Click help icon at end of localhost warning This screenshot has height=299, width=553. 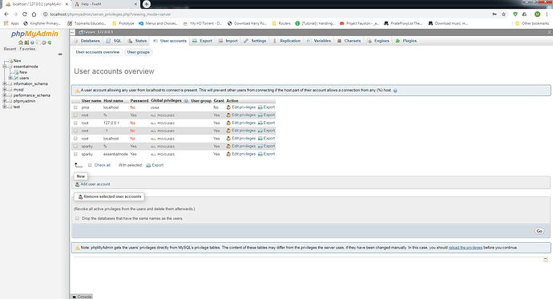point(395,91)
